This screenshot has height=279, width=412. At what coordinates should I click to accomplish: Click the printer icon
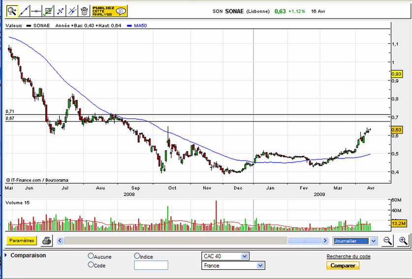pos(47,241)
